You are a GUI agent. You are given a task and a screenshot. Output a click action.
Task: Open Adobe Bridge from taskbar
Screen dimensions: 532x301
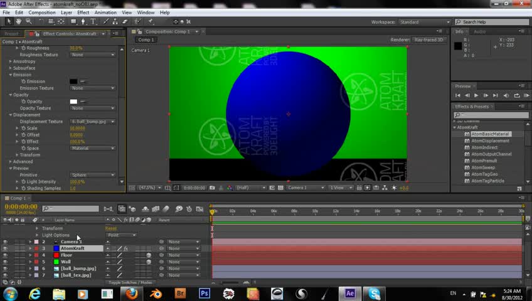tap(180, 293)
